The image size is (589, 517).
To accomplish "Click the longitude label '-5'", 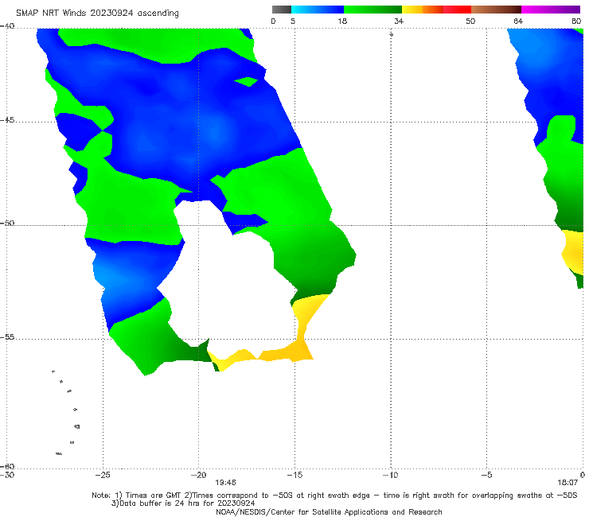I will tap(486, 475).
